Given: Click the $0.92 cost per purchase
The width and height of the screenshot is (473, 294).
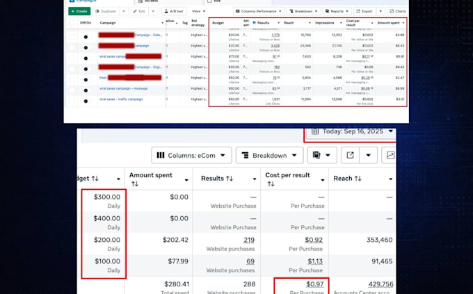Looking at the screenshot, I should [x=314, y=240].
